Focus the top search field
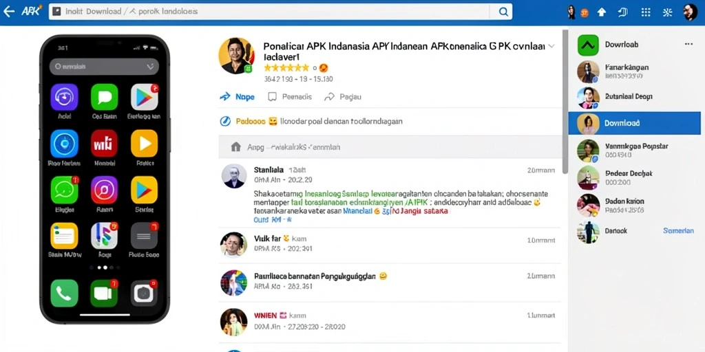Screen dimensions: 705x352 pyautogui.click(x=280, y=12)
